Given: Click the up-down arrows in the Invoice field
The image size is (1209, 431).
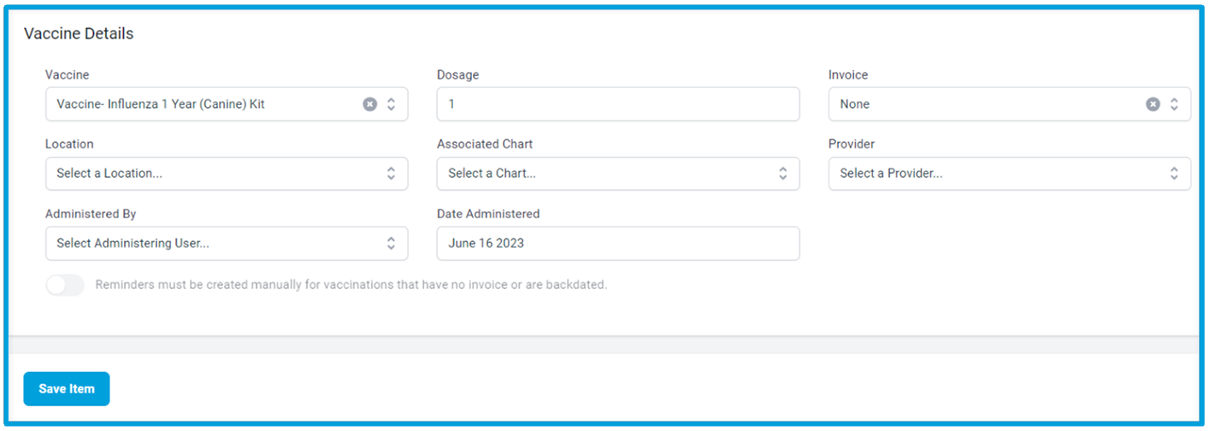Looking at the screenshot, I should (1174, 104).
